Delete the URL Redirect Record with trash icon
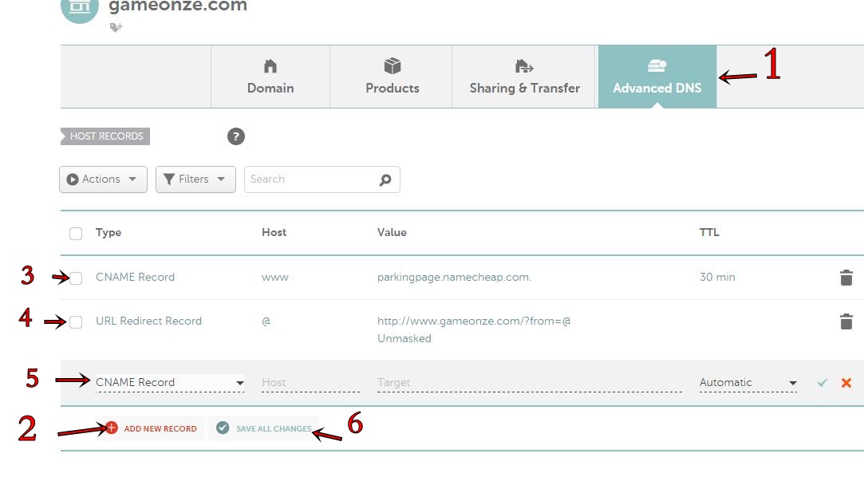864x477 pixels. [846, 321]
